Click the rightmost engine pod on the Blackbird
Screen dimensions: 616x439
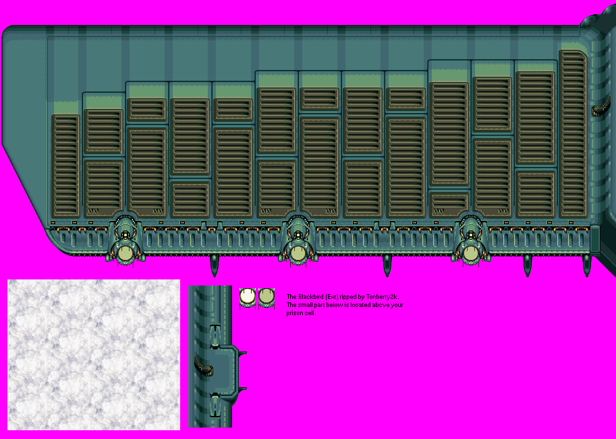tap(471, 240)
